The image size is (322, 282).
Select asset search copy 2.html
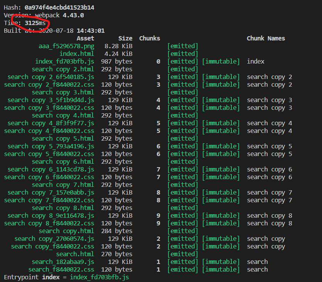click(x=63, y=69)
